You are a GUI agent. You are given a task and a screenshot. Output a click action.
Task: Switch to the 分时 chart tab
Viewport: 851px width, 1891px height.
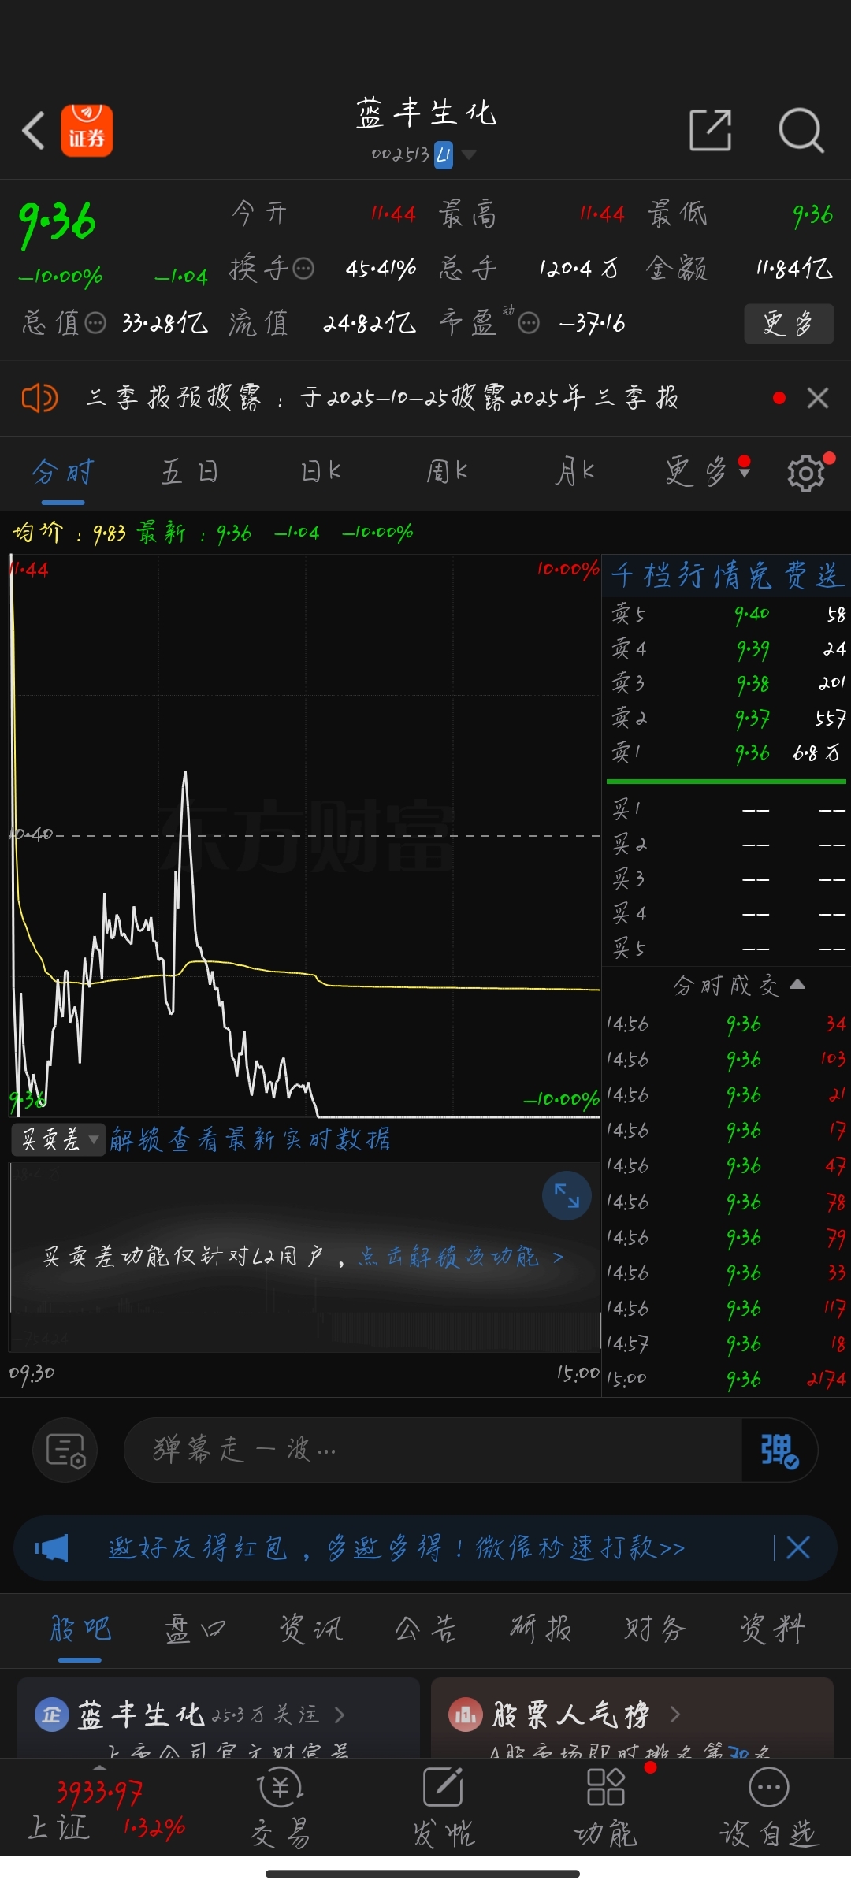pos(63,473)
